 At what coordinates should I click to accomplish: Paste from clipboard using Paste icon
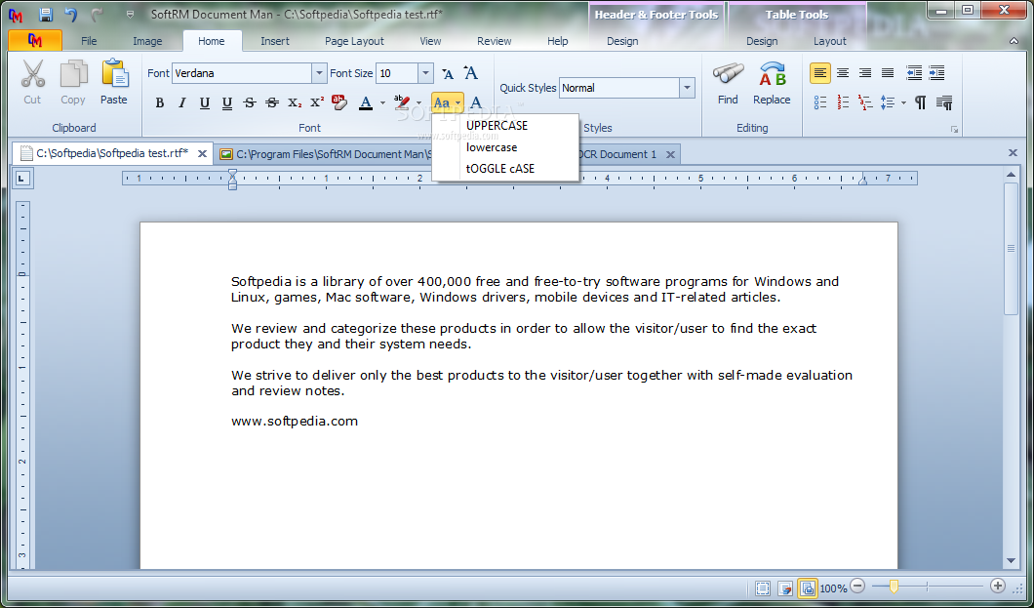click(x=114, y=74)
